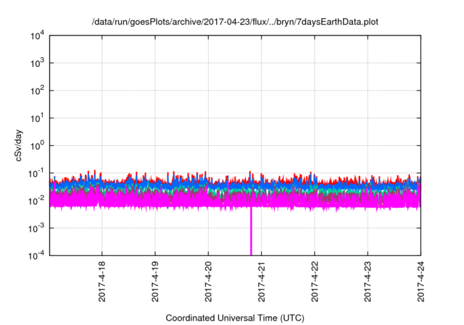This screenshot has height=325, width=464.
Task: Select the cSv/day y-axis label
Action: click(x=18, y=145)
